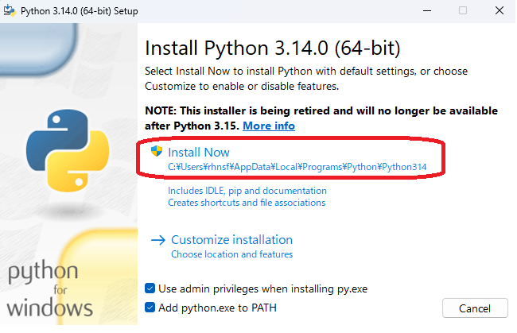
Task: Uncheck the "Add python.exe to PATH" box
Action: coord(150,308)
